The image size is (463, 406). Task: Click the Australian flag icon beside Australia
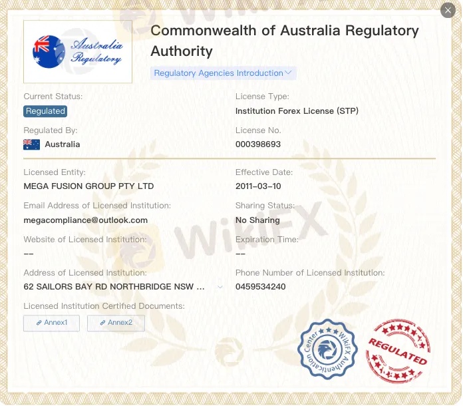coord(31,144)
